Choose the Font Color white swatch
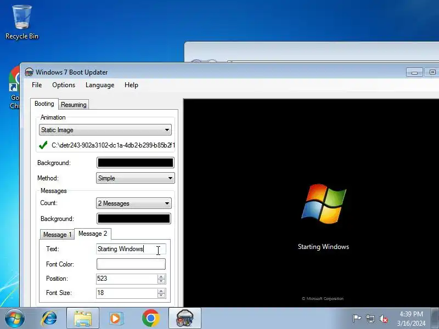Screen dimensions: 439x329 coord(131,264)
